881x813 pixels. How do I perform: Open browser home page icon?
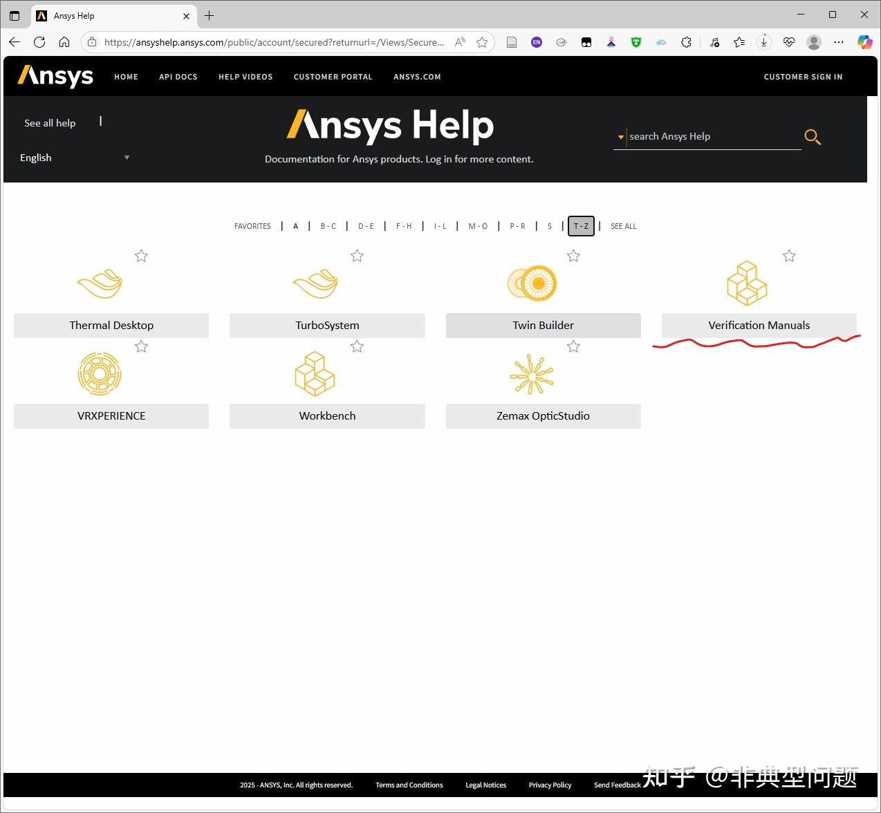64,42
